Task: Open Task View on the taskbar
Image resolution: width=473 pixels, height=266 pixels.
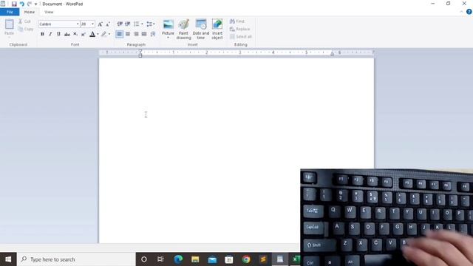Action: [160, 259]
